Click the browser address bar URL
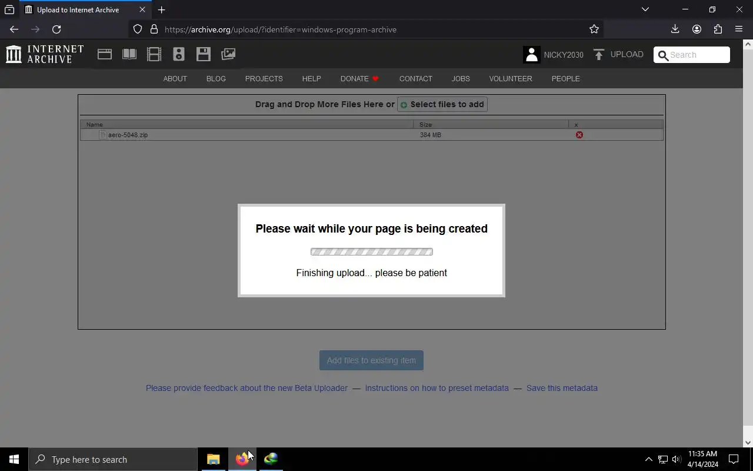The height and width of the screenshot is (471, 753). click(x=281, y=29)
